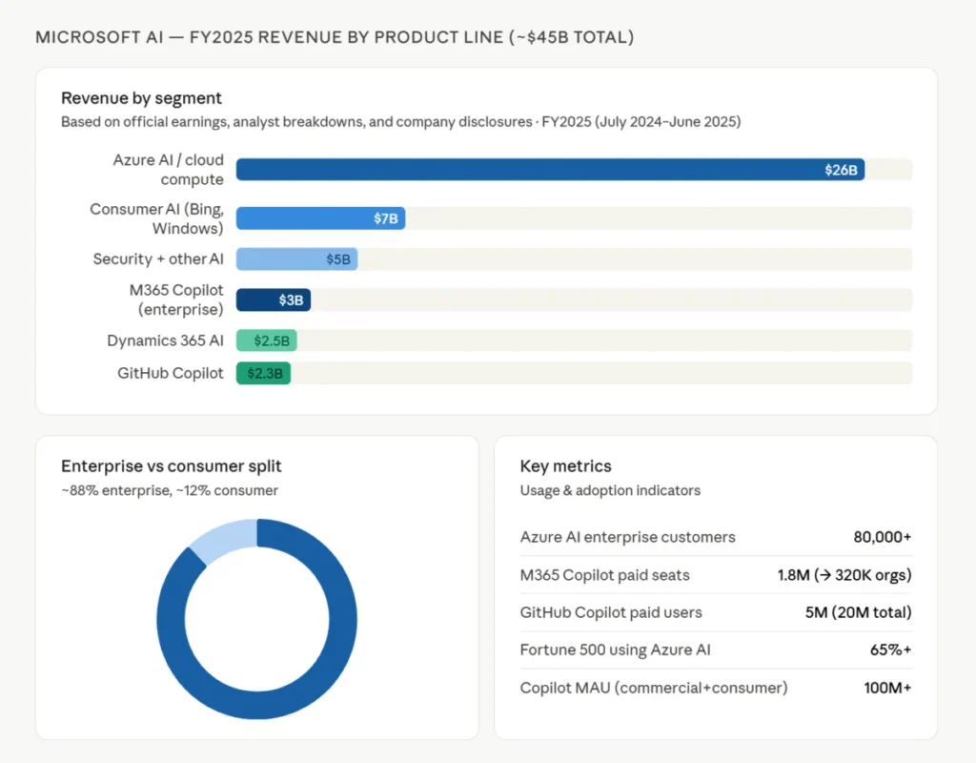Click the 100M+ Copilot MAU value
Image resolution: width=976 pixels, height=763 pixels.
[887, 688]
